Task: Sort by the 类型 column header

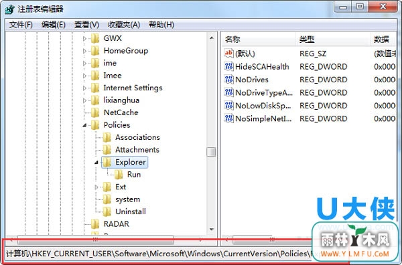Action: click(x=333, y=39)
